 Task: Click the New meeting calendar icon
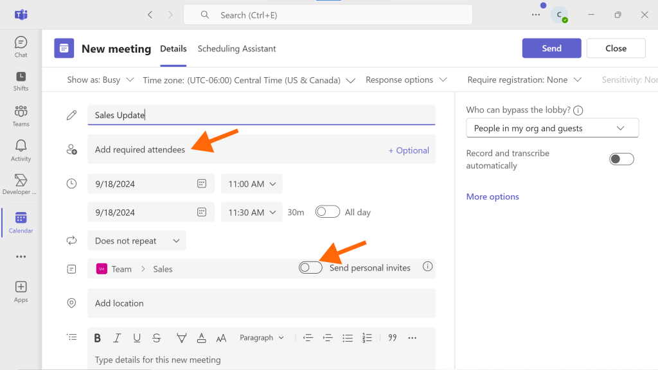pos(64,48)
